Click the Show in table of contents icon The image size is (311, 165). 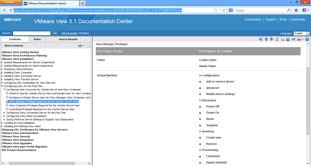261,39
